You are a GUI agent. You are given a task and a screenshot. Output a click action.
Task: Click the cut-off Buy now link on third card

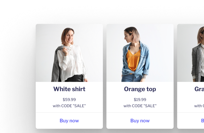[x=203, y=121]
